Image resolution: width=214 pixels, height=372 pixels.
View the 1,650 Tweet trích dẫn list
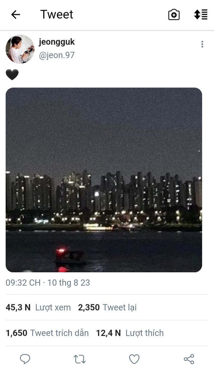(x=47, y=333)
